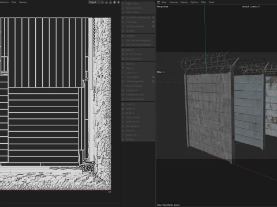
Task: Click the Move tool indicator in viewport
Action: pos(161,72)
